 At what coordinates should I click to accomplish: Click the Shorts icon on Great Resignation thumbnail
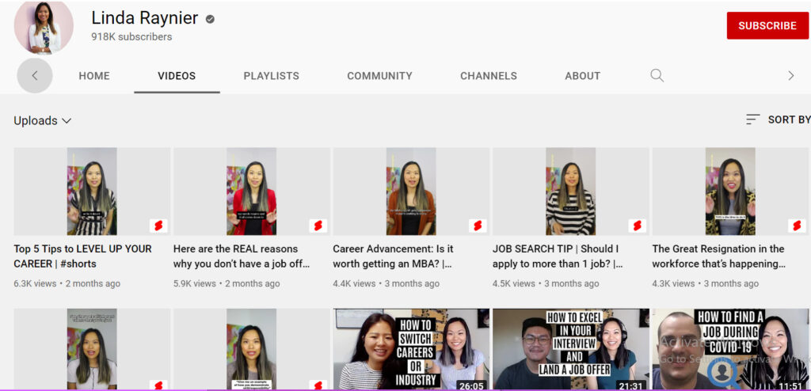[796, 226]
